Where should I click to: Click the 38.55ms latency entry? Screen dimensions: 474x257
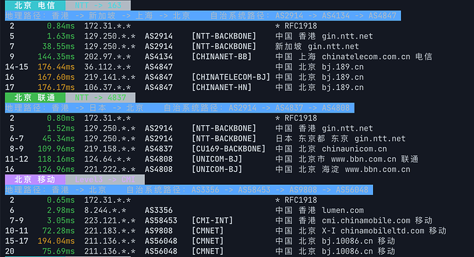tap(58, 47)
